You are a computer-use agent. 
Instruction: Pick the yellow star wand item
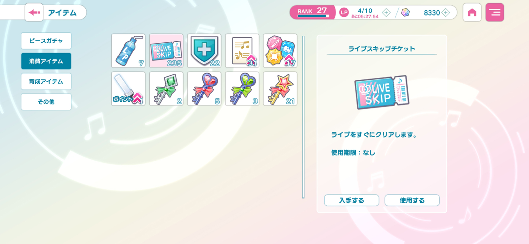coord(280,89)
